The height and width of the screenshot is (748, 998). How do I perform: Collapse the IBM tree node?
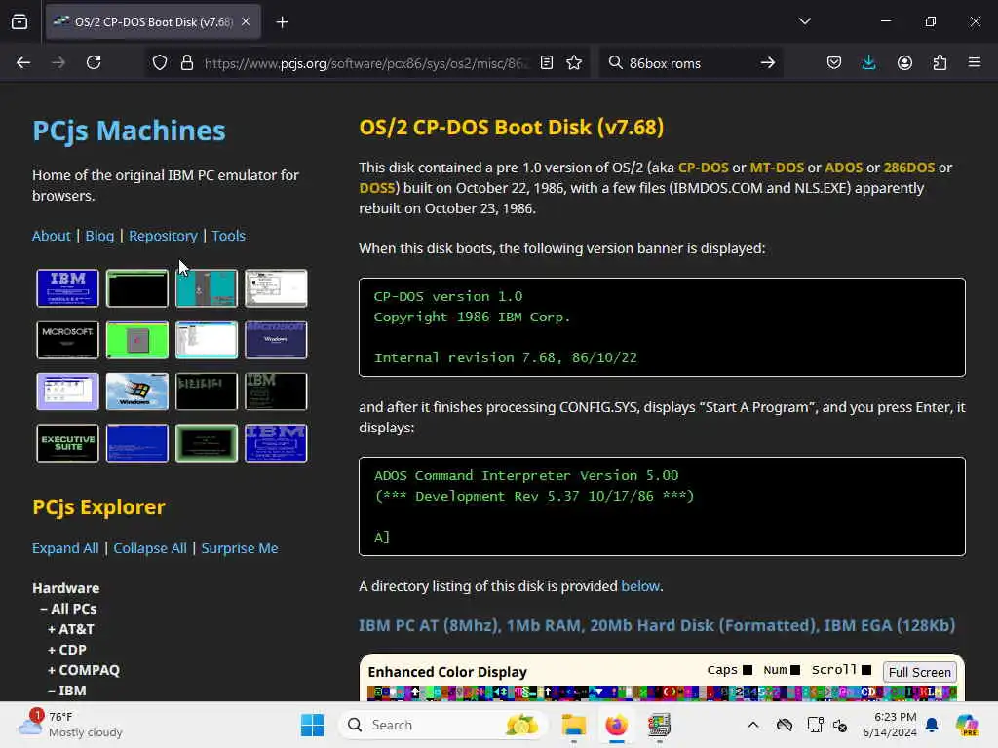coord(67,691)
